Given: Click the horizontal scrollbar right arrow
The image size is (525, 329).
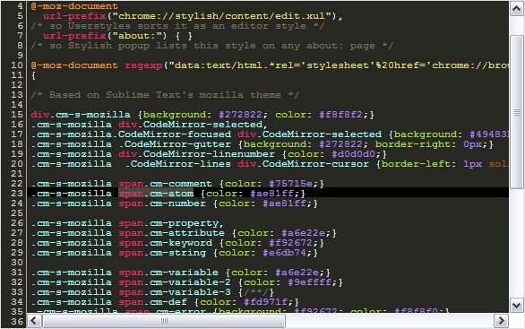Looking at the screenshot, I should [x=501, y=321].
